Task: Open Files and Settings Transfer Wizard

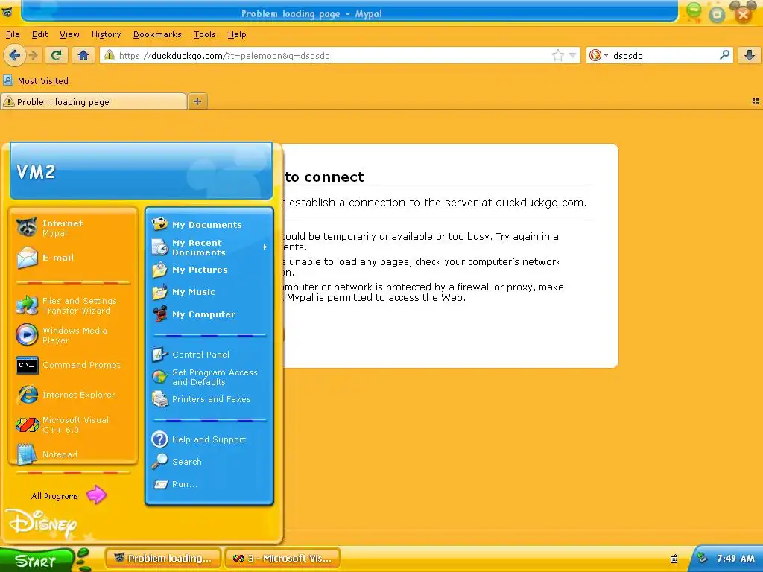Action: pos(73,305)
